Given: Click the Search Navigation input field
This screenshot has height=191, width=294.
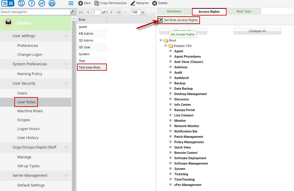Looking at the screenshot, I should pos(35,12).
